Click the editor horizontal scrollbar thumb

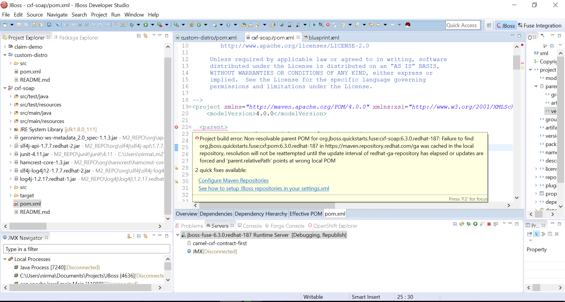[x=267, y=205]
